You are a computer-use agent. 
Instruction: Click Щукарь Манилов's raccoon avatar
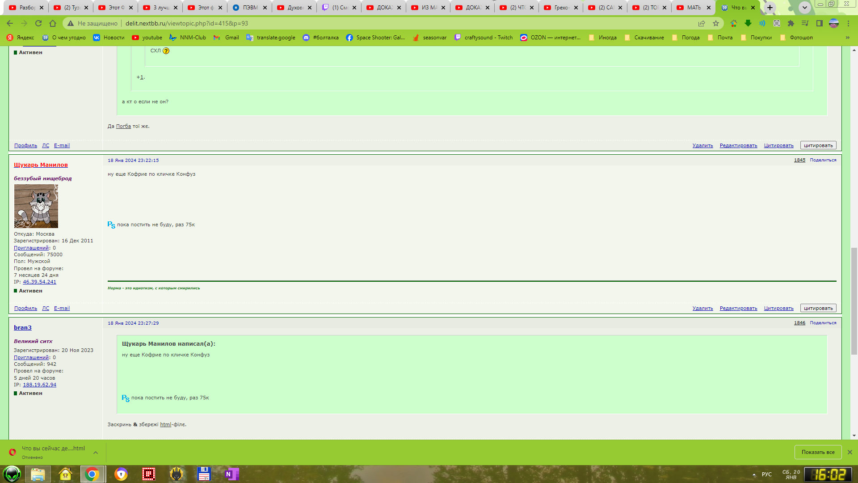click(x=36, y=206)
